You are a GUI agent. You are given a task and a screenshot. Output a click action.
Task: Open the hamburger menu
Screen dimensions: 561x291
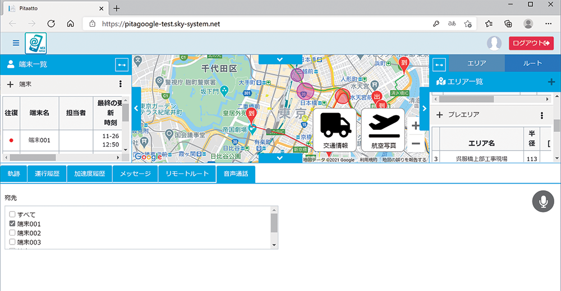tap(15, 43)
